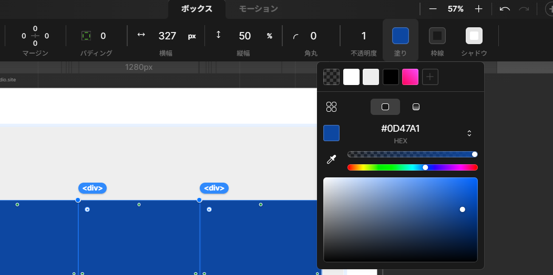
Task: Click the left div's blue corner handle
Action: click(x=78, y=200)
